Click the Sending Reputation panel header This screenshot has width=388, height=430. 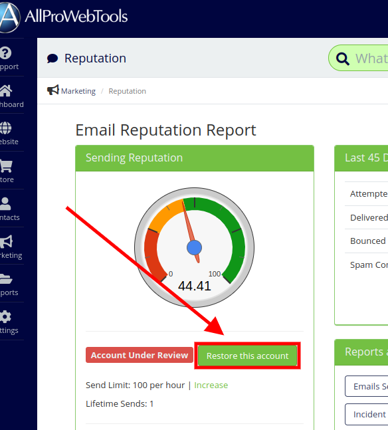click(x=195, y=158)
